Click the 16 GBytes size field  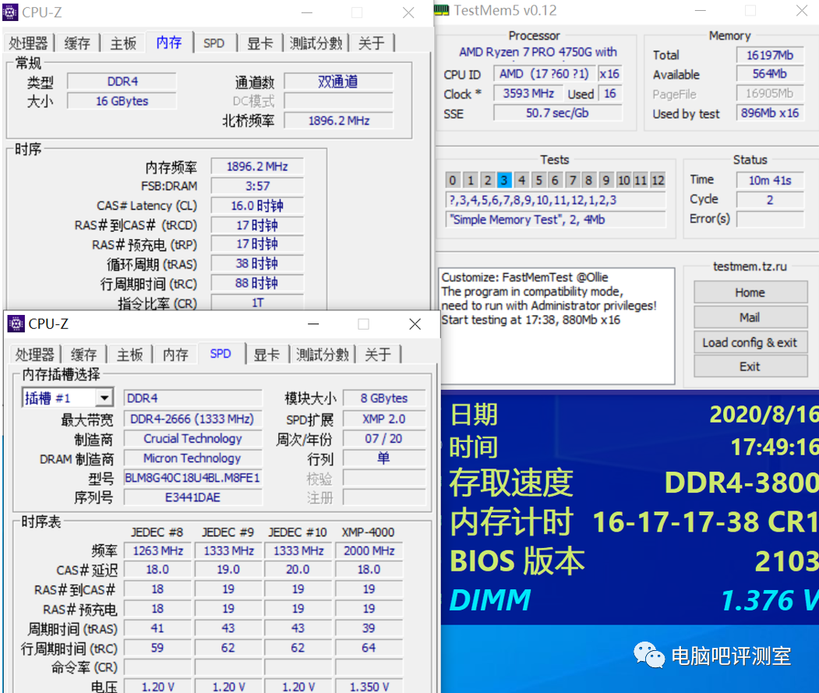click(x=122, y=101)
